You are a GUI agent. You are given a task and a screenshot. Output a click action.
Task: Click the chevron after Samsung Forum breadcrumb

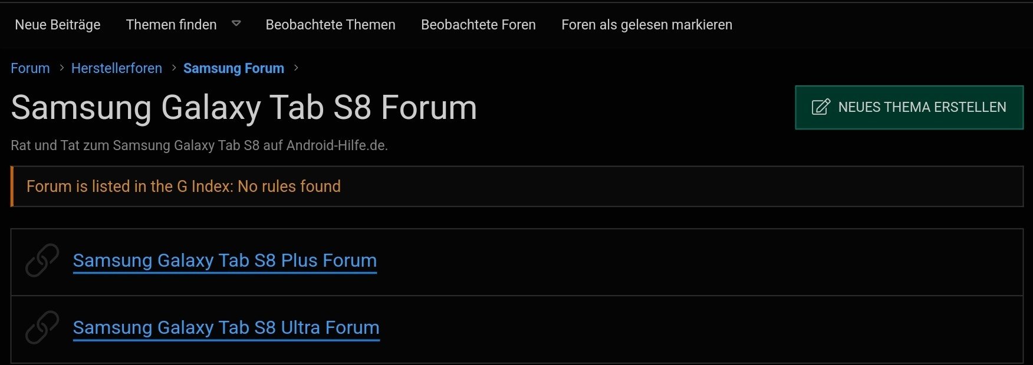point(296,68)
